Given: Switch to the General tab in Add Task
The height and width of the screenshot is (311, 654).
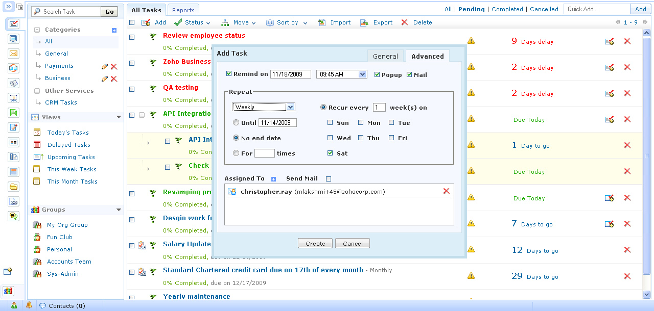Looking at the screenshot, I should point(385,56).
